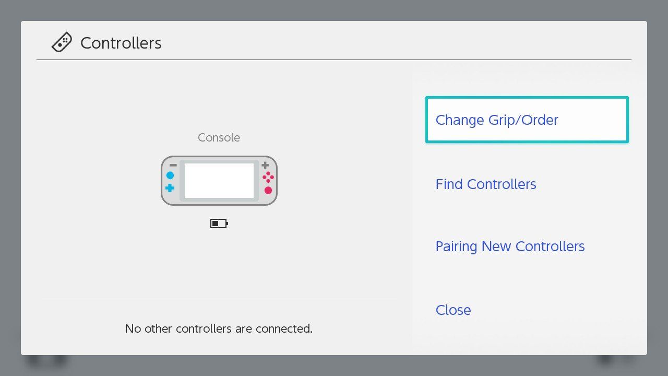Viewport: 668px width, 376px height.
Task: Click the blue directional pad cross icon
Action: tap(170, 188)
